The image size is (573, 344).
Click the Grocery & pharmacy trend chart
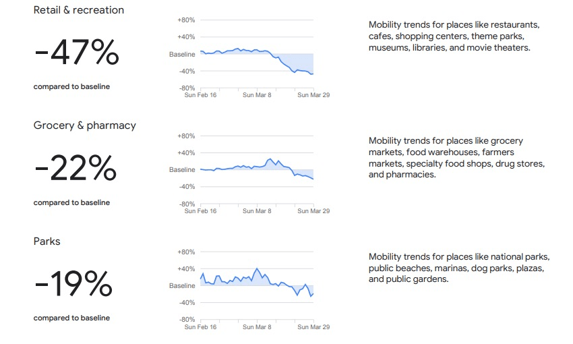(x=257, y=170)
